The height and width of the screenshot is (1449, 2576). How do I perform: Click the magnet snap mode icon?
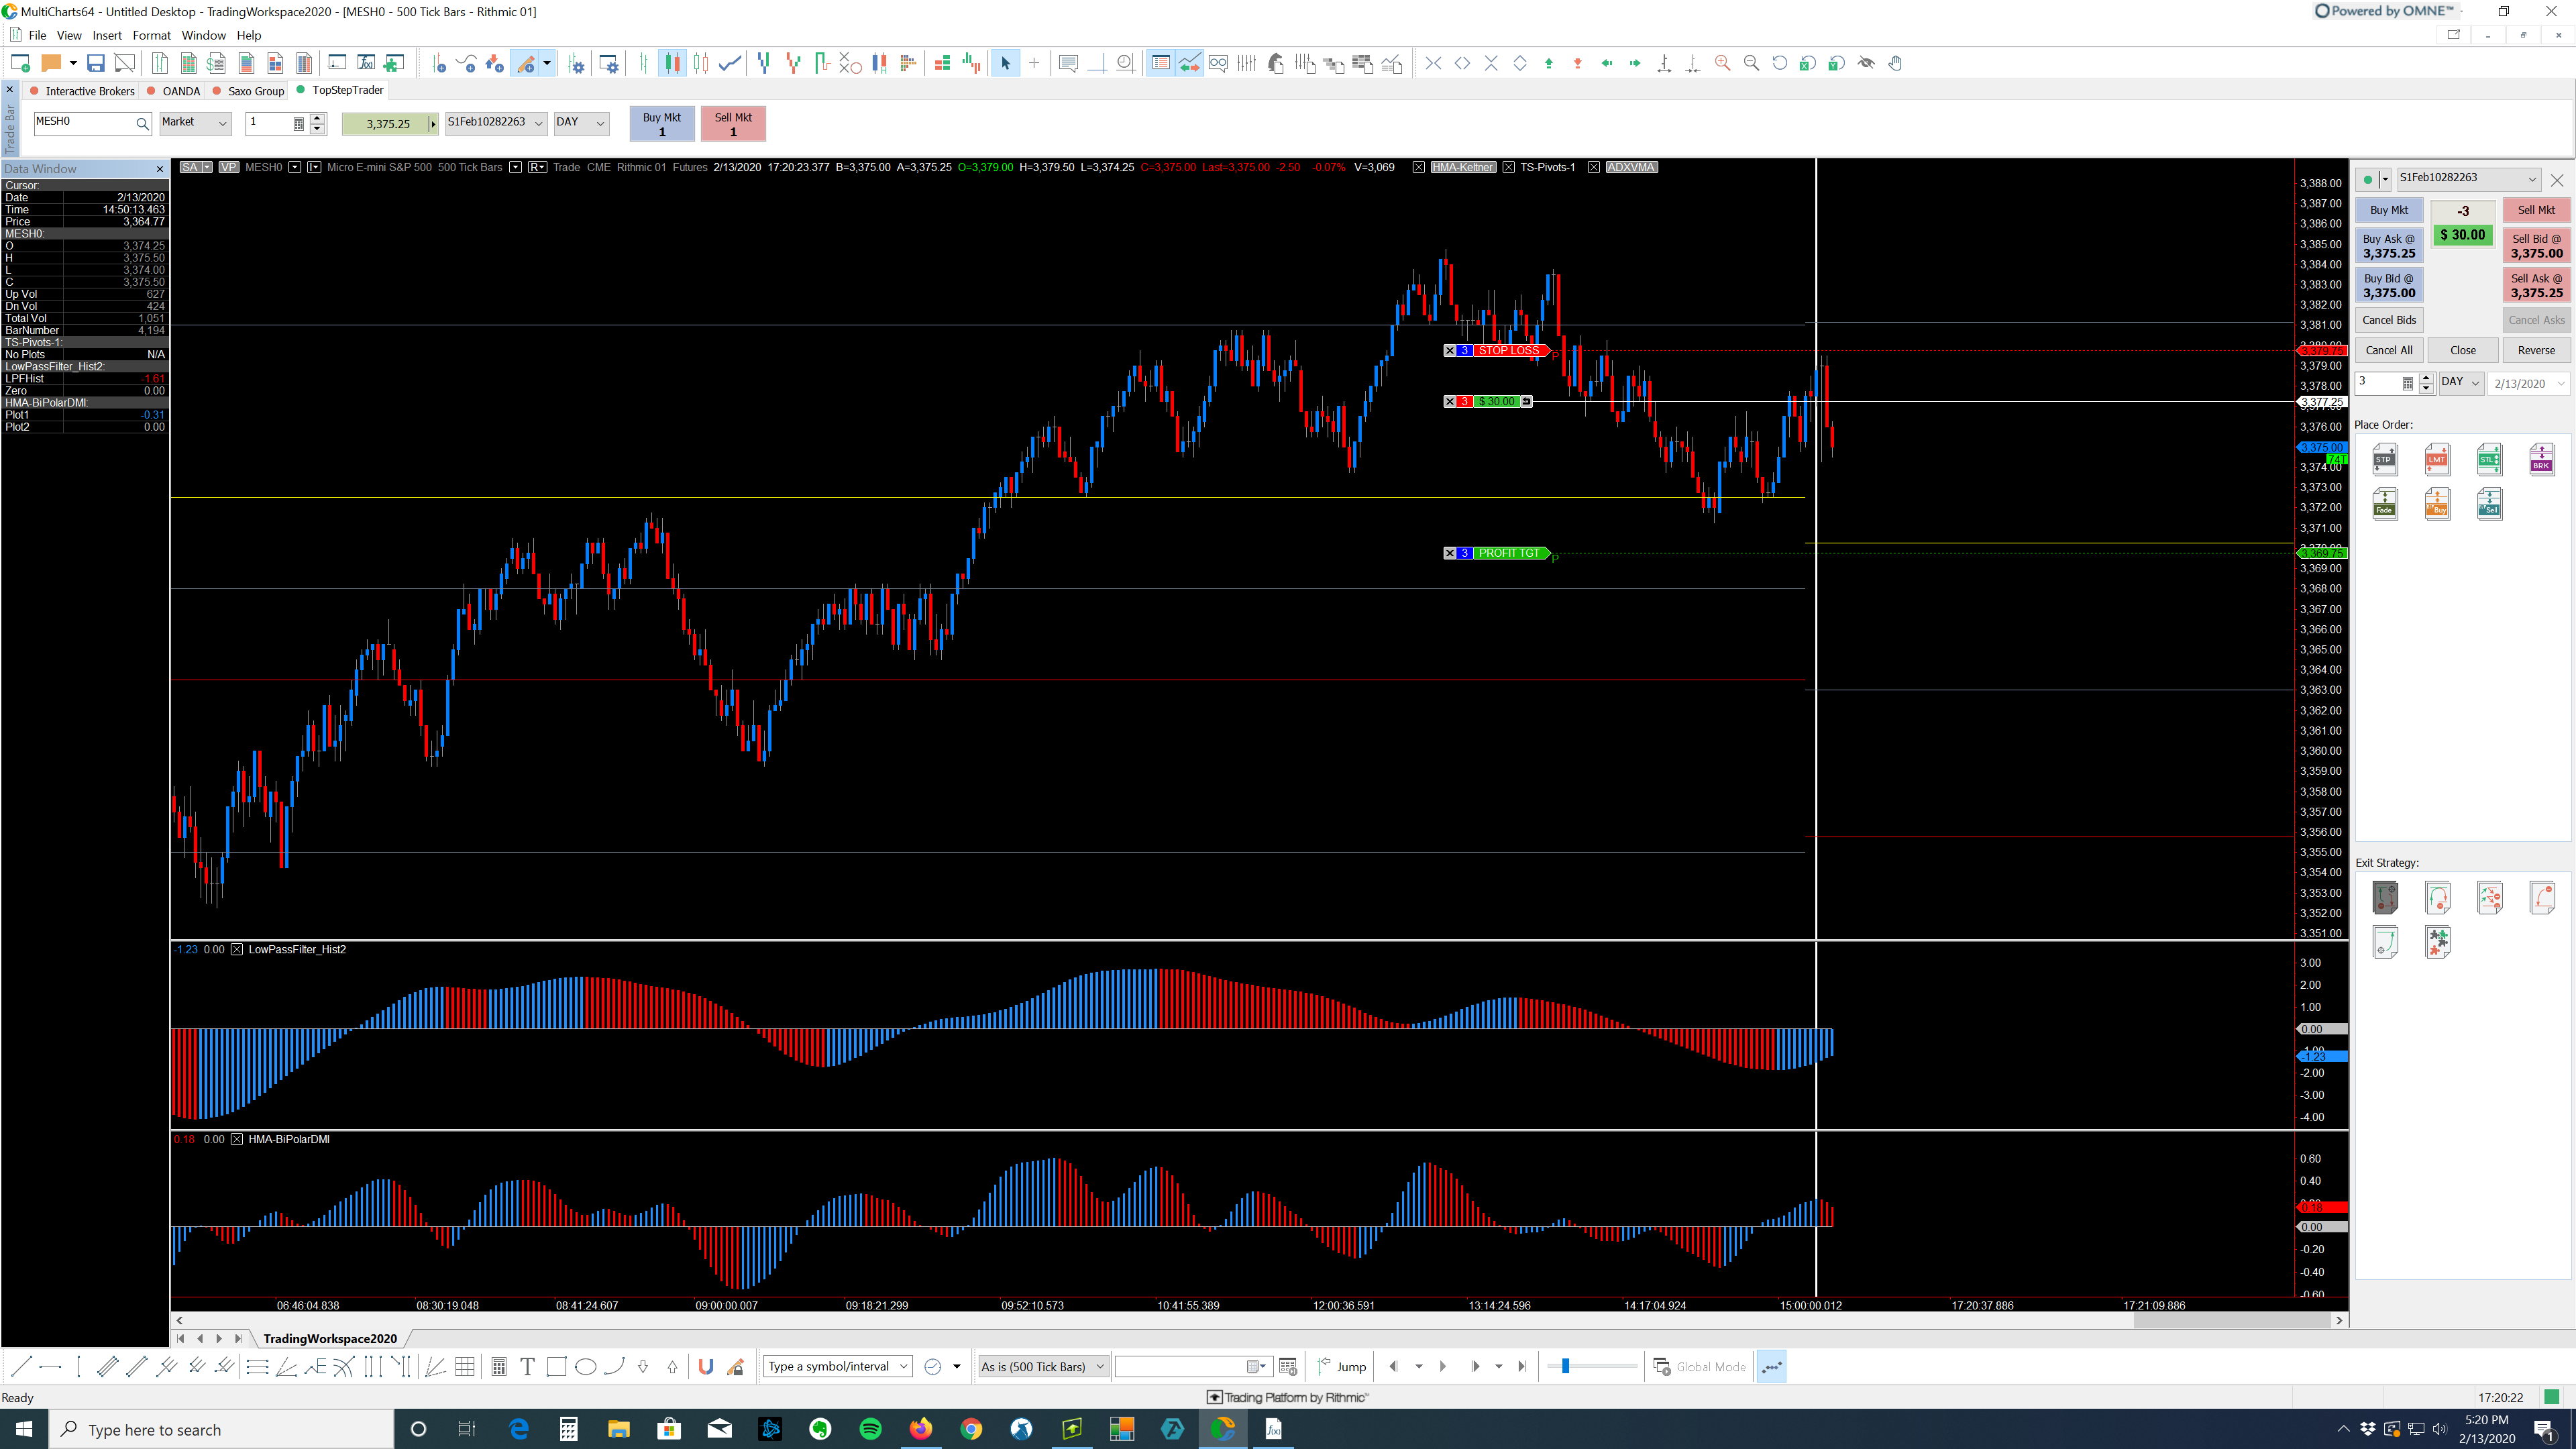click(x=706, y=1366)
